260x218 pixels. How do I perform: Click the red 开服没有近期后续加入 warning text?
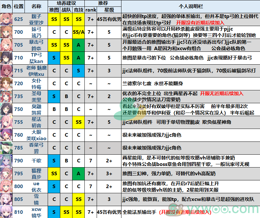[x=200, y=23]
